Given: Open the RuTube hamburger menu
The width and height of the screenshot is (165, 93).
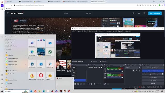Looking at the screenshot, I should [x=7, y=13].
